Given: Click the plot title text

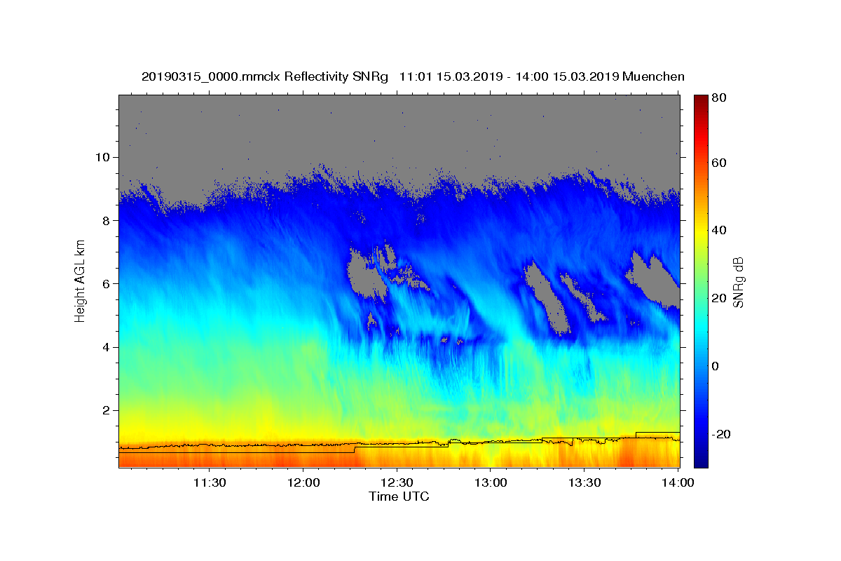Looking at the screenshot, I should coord(413,76).
